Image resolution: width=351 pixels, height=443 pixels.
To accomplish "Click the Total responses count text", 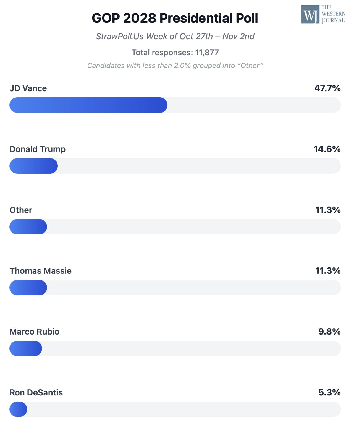I will coord(175,53).
